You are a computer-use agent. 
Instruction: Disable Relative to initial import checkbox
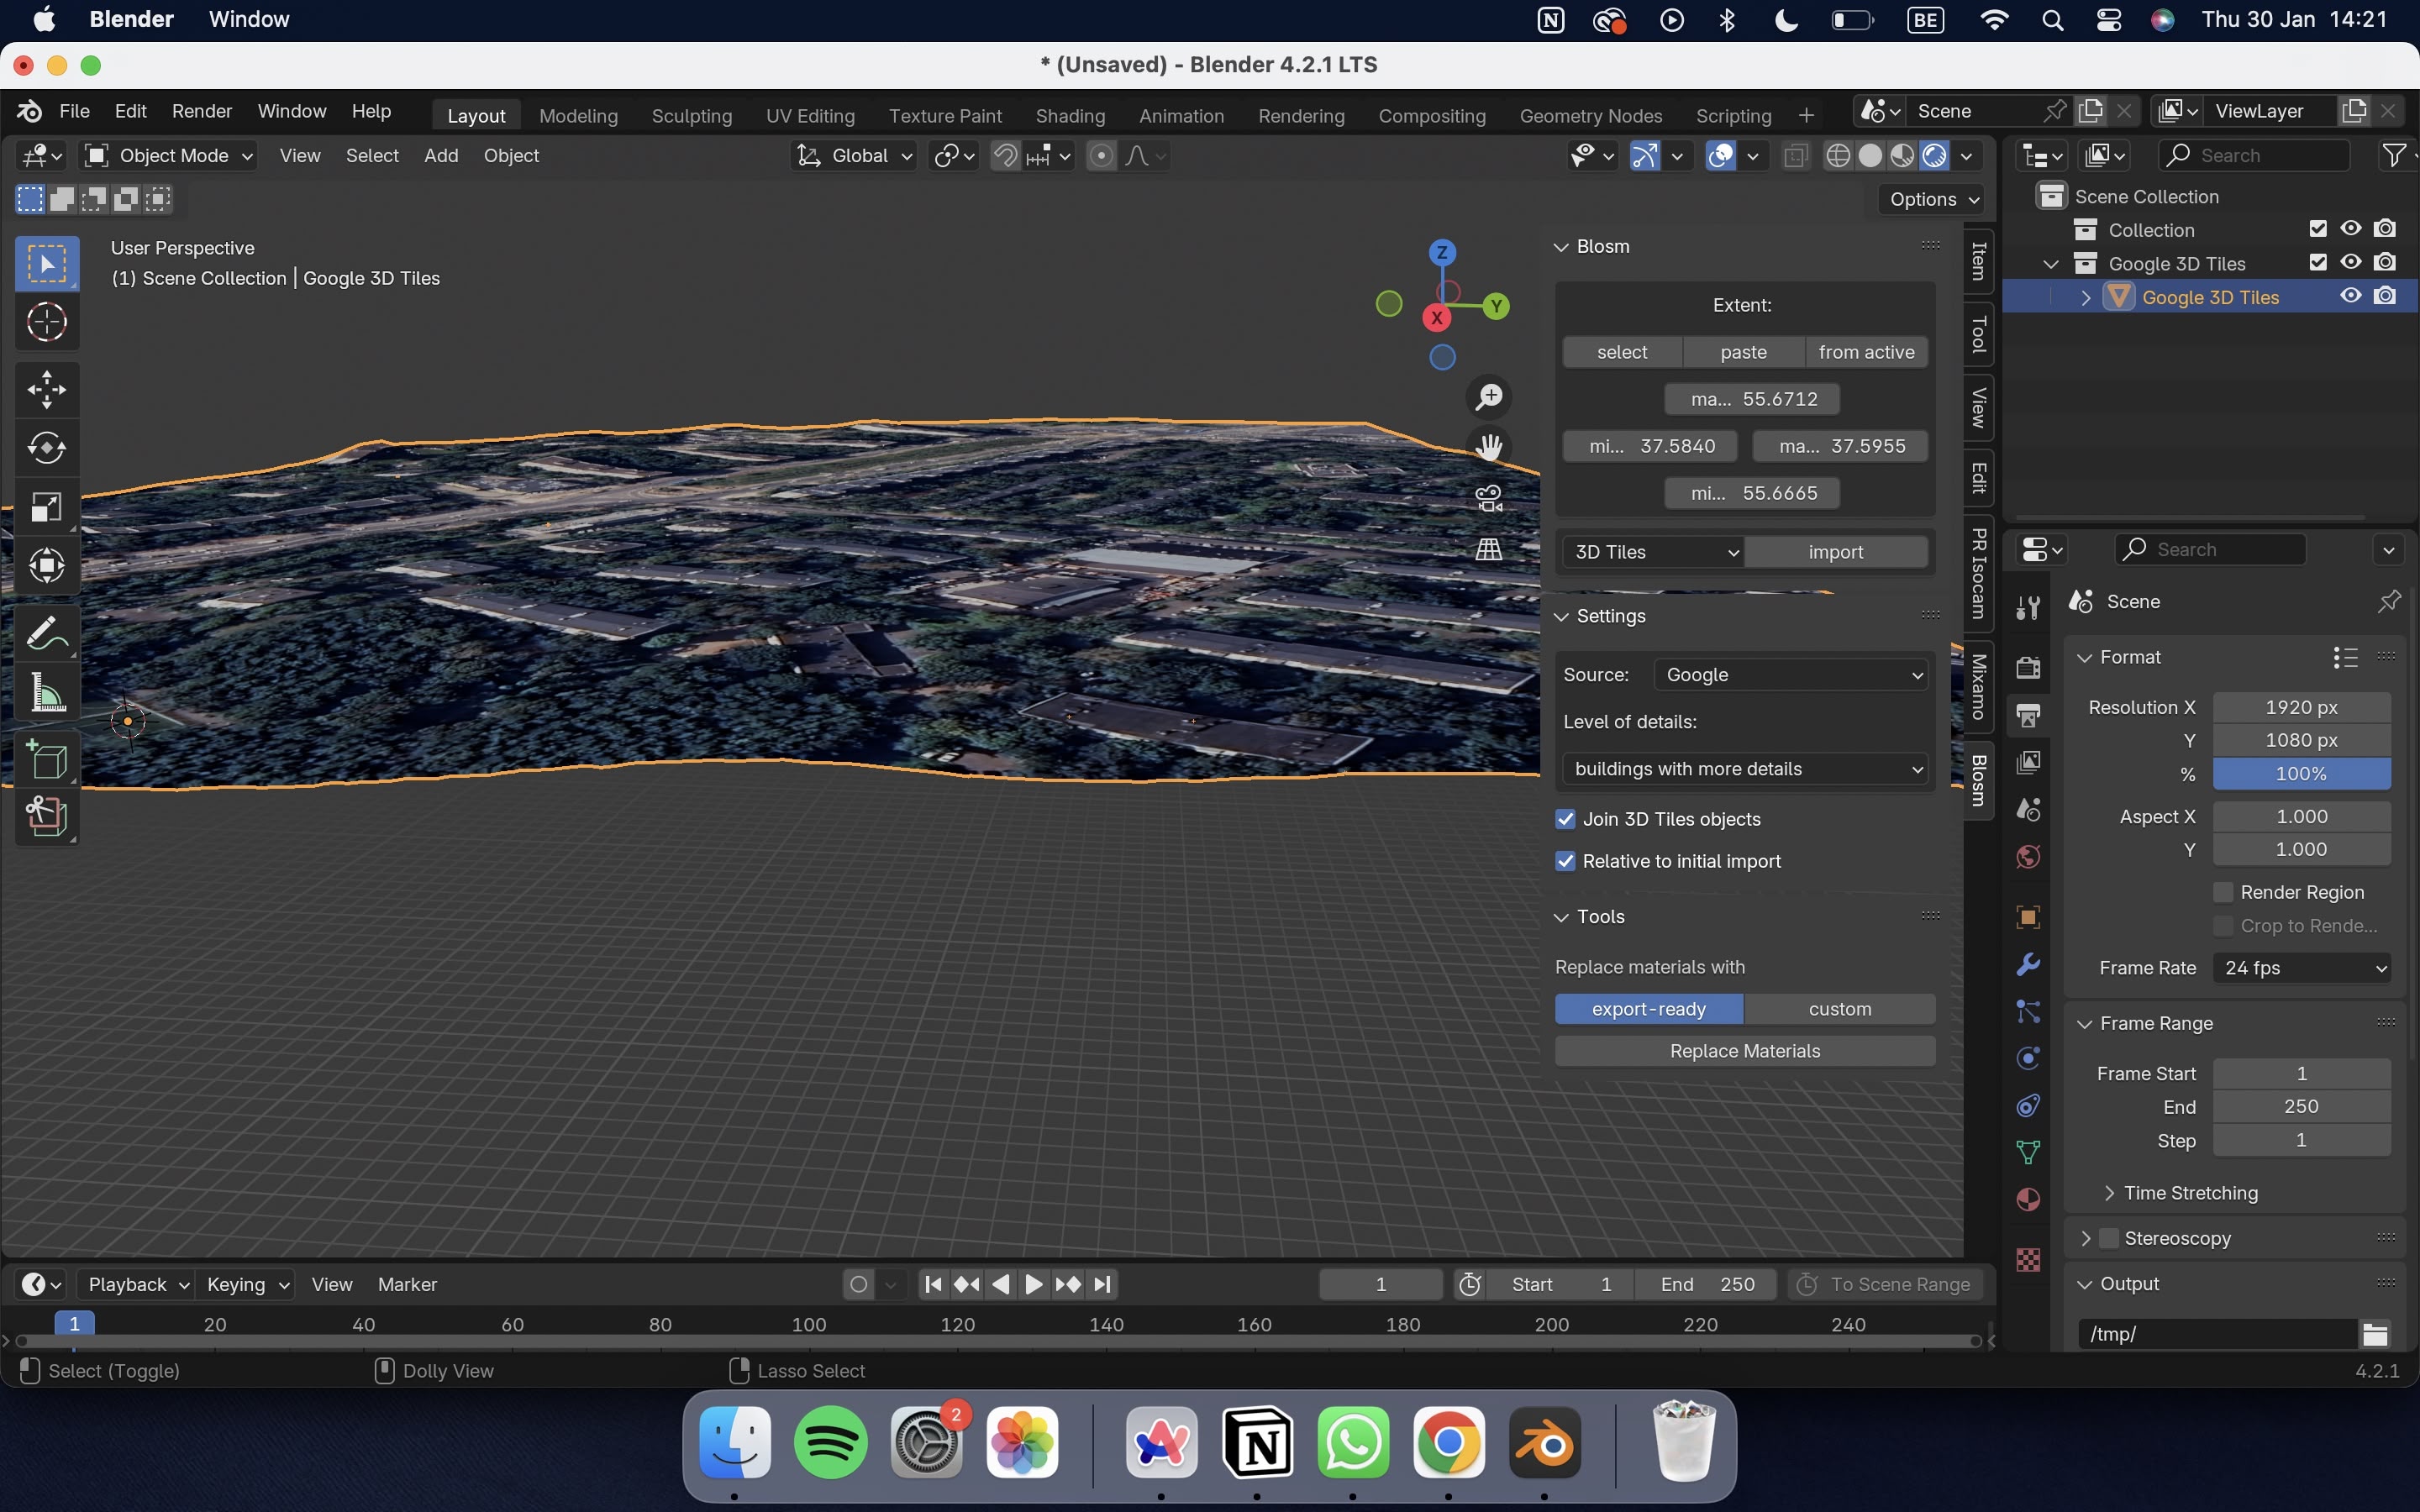1566,861
